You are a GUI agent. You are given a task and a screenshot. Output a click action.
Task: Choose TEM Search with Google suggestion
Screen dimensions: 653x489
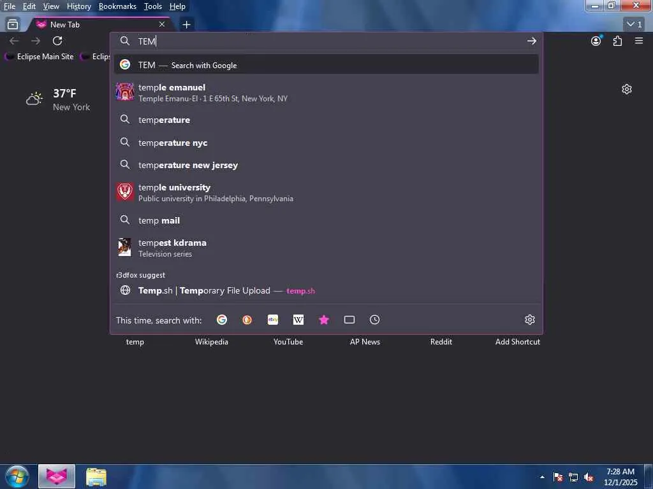coord(326,65)
